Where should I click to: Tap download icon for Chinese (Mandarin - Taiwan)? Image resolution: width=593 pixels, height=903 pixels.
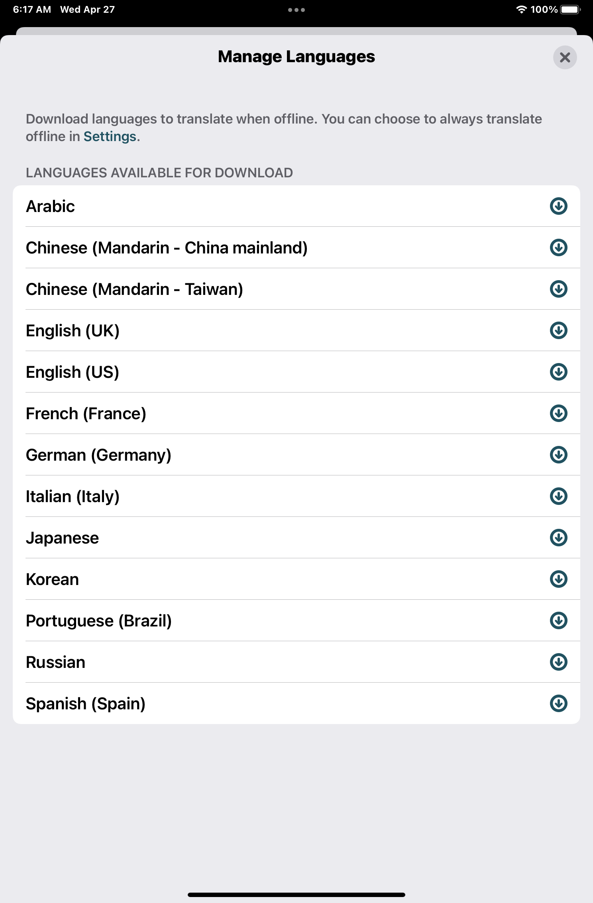558,289
